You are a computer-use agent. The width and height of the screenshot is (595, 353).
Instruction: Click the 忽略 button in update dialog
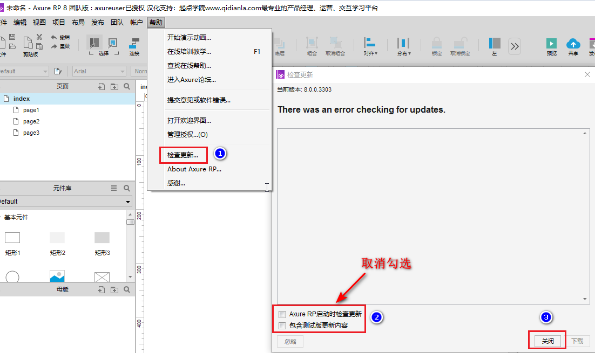290,341
